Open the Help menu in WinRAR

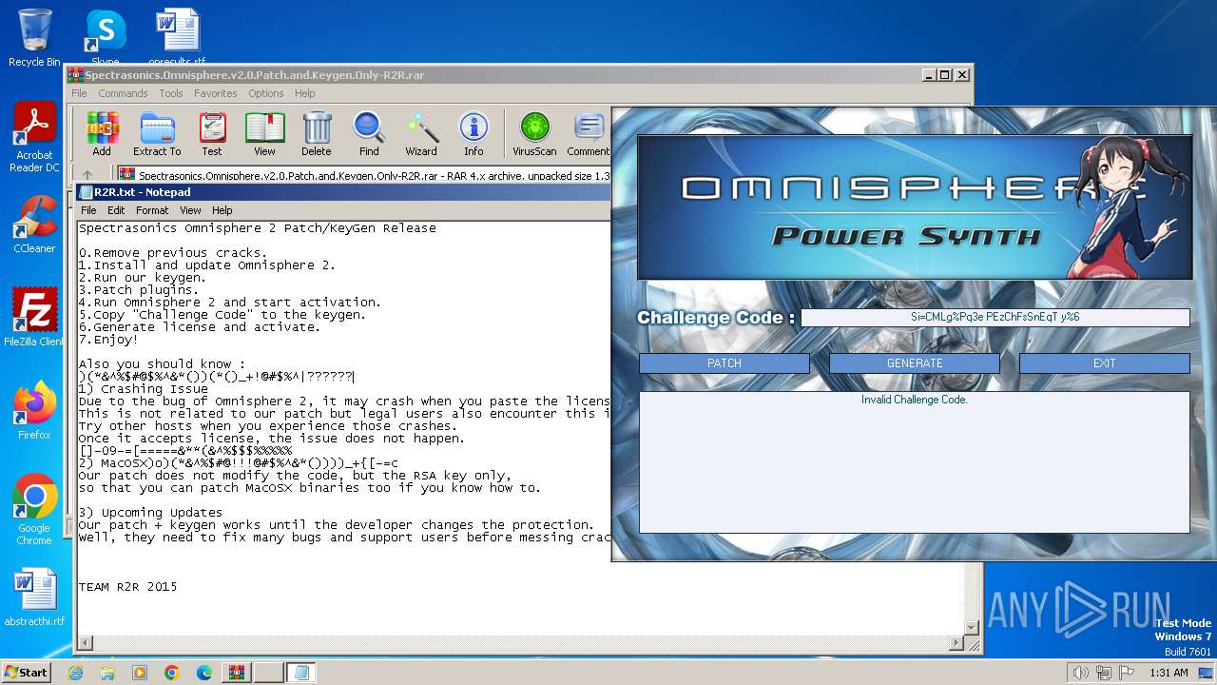tap(305, 93)
